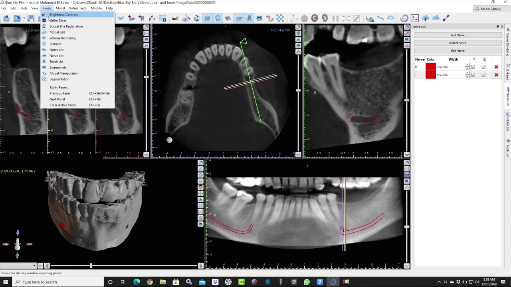Toggle visibility checkbox for nerve 1
This screenshot has height=287, width=511.
[x=473, y=75]
